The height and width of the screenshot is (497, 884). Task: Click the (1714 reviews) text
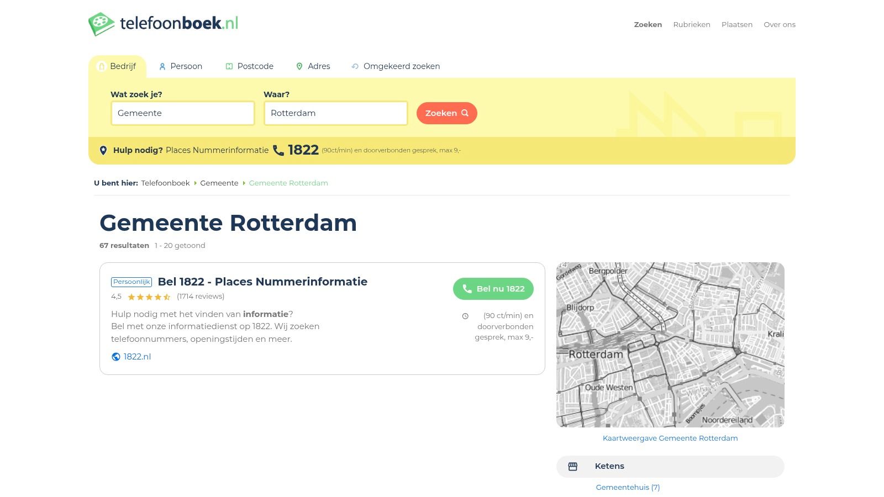(x=201, y=297)
